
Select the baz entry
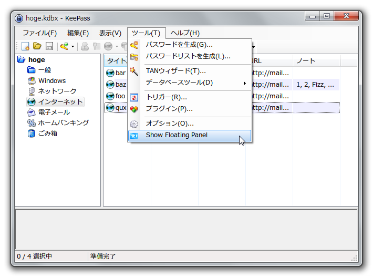click(x=121, y=85)
